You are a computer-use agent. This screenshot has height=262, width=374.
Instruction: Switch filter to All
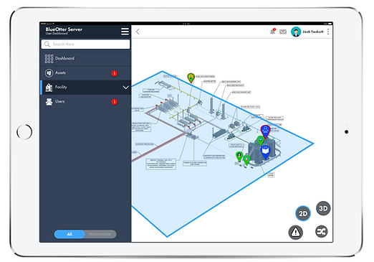tap(69, 234)
